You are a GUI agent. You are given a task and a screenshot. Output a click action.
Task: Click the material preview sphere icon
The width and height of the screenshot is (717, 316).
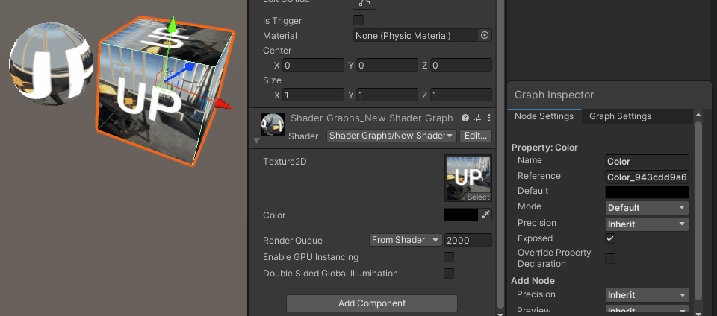click(273, 124)
